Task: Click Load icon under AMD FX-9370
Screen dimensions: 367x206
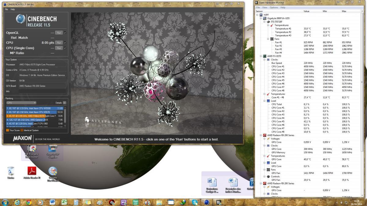Action: pyautogui.click(x=268, y=101)
